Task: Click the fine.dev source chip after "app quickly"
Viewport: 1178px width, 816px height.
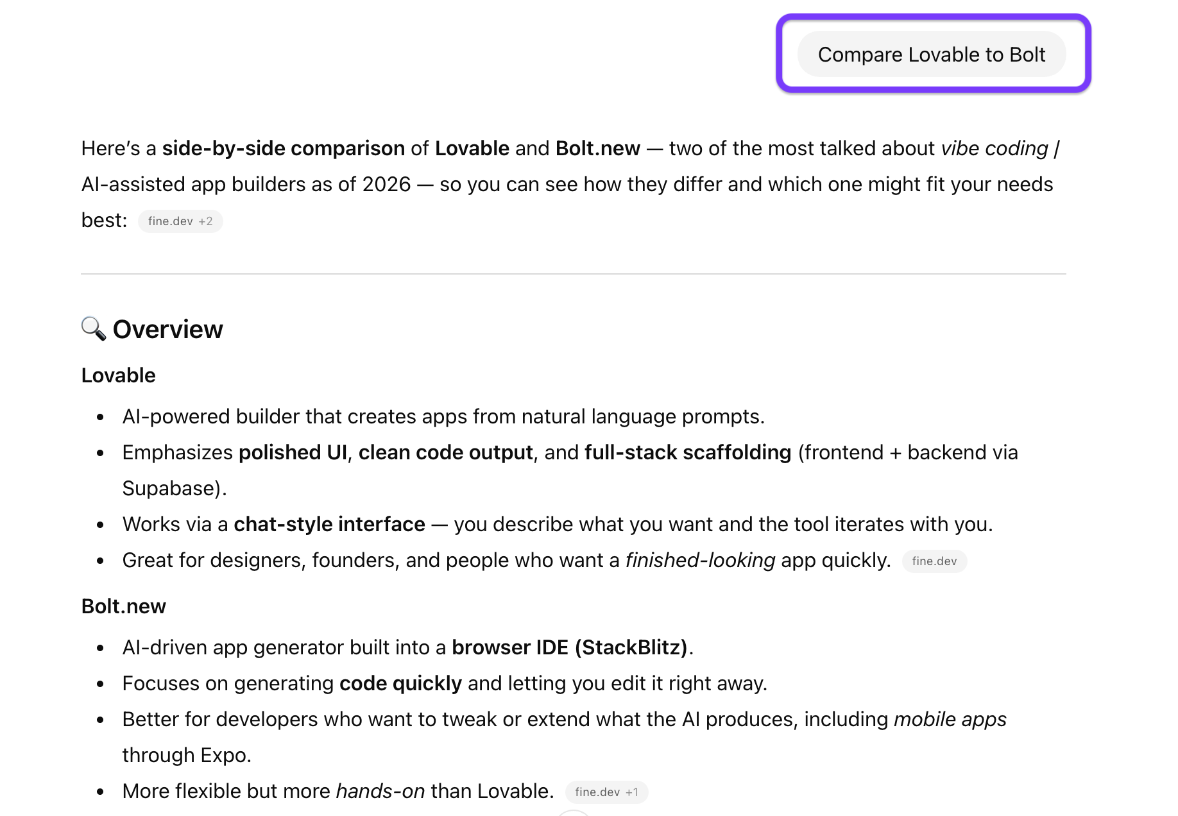Action: 934,561
